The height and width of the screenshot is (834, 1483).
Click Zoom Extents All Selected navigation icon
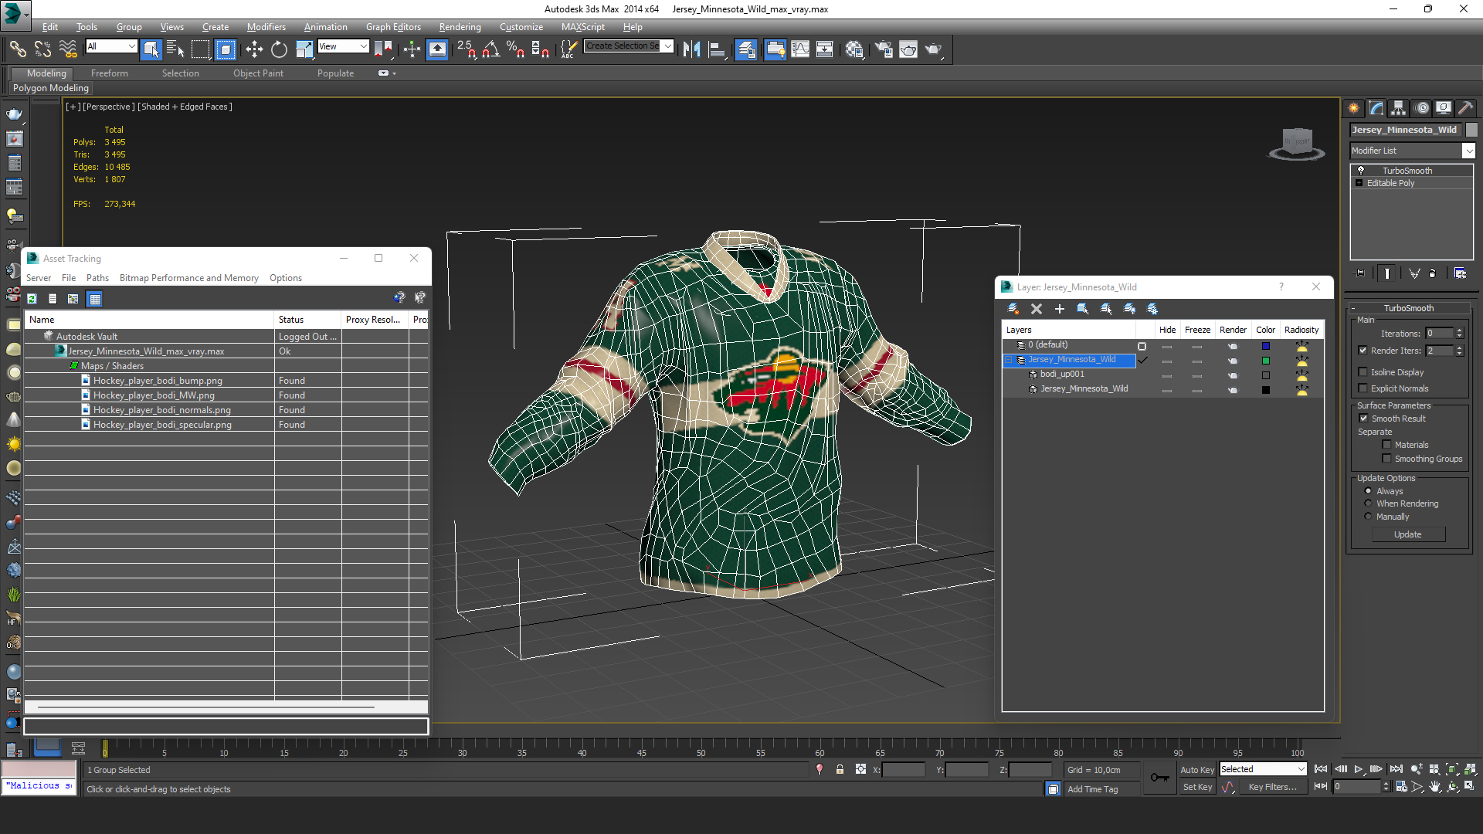click(1470, 770)
